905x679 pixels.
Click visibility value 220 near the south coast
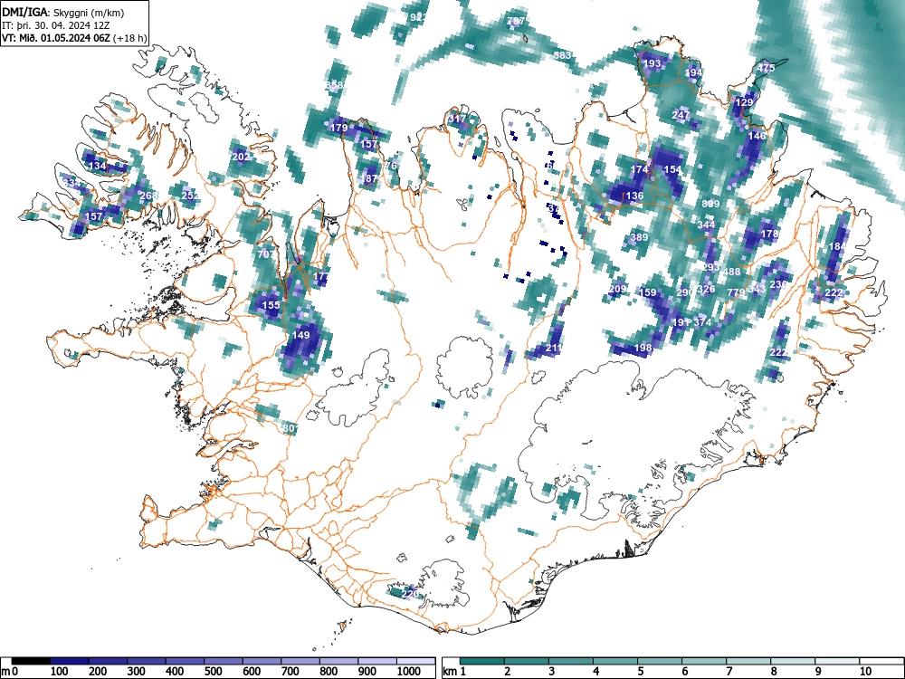coord(410,594)
